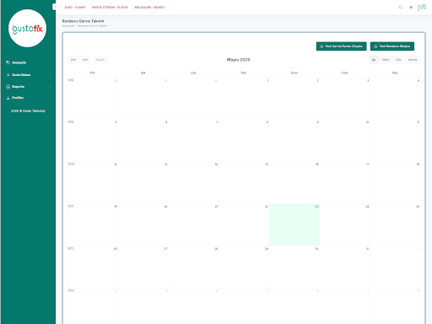The width and height of the screenshot is (432, 324).
Task: Go to next month with İleri button
Action: pyautogui.click(x=85, y=60)
